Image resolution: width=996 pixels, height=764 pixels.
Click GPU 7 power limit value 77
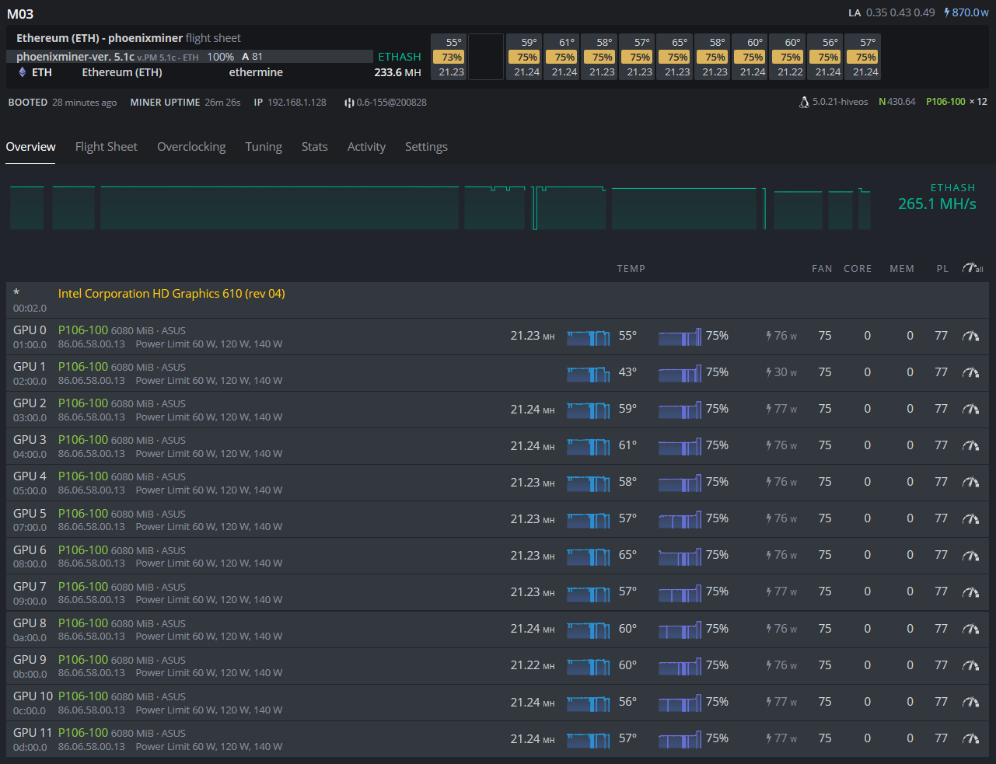(x=942, y=591)
